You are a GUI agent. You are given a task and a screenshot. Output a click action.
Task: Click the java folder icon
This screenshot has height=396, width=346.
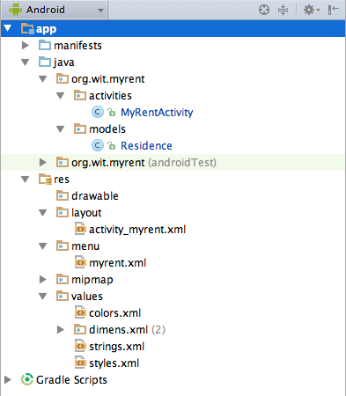[45, 62]
